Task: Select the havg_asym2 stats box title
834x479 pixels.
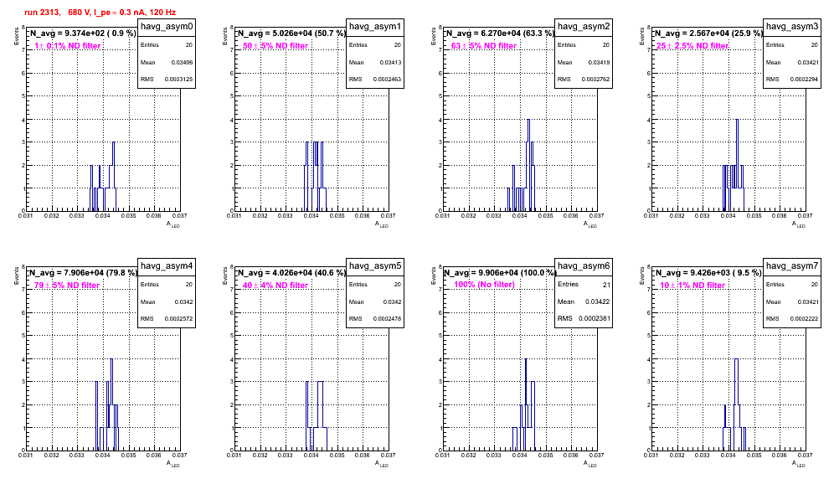Action: [x=584, y=27]
